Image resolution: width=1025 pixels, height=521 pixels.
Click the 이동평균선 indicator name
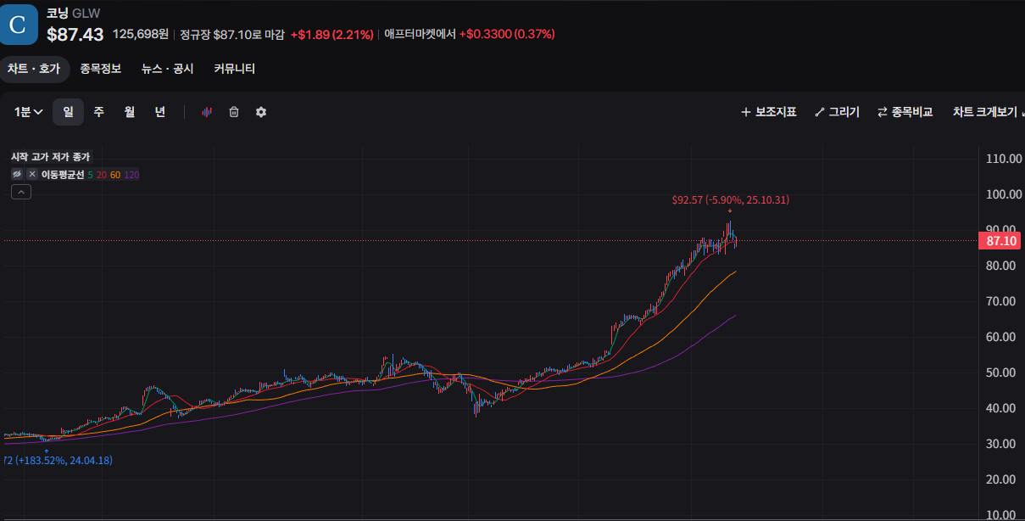pos(63,175)
